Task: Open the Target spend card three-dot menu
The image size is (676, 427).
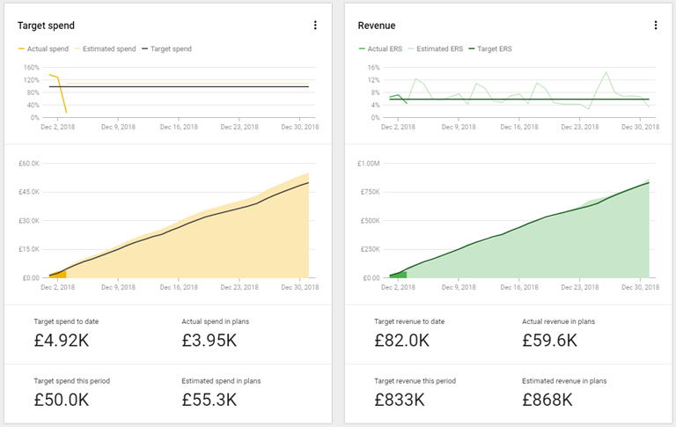Action: [x=315, y=26]
